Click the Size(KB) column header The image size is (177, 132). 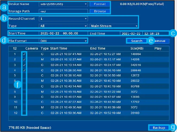(x=137, y=48)
